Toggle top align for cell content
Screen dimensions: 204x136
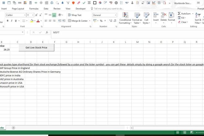pos(46,15)
